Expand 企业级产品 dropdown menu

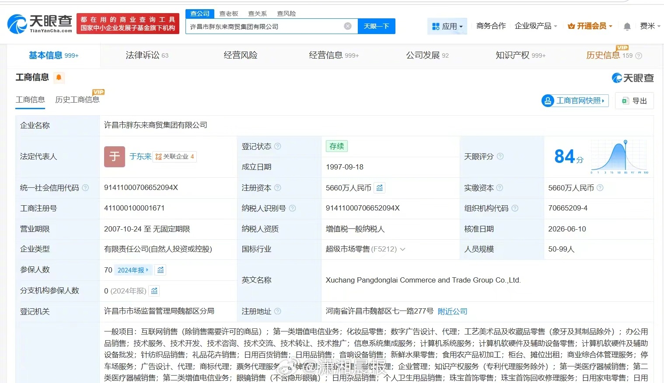(536, 26)
